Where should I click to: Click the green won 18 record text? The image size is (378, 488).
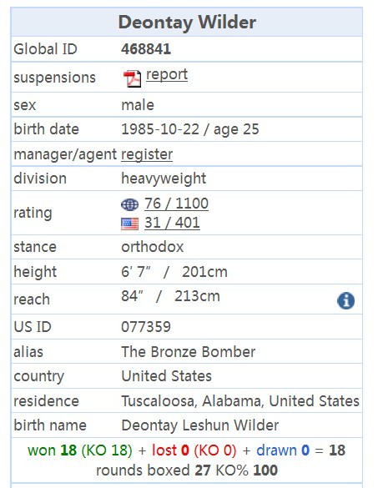[52, 450]
